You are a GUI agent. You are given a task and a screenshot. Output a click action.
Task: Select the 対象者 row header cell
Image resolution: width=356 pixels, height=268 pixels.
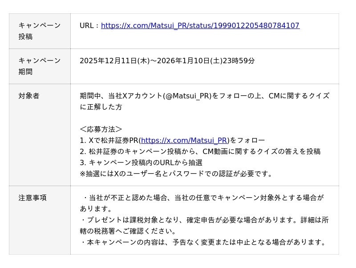[29, 96]
